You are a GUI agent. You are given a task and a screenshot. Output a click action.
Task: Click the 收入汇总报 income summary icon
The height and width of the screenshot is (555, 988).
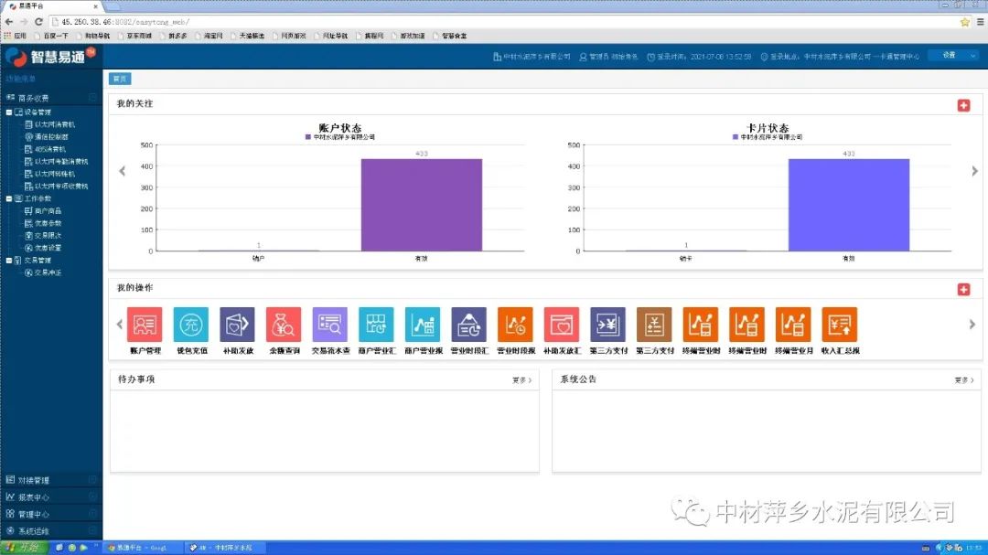840,325
